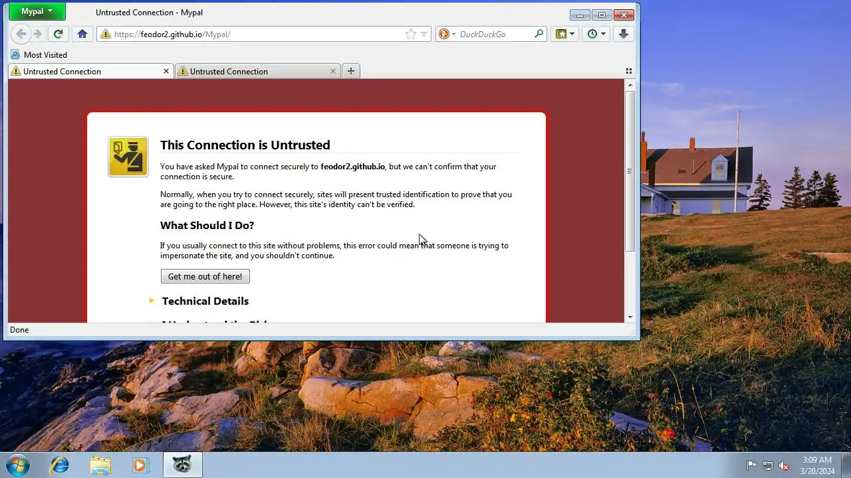Click the 'What Should I Do?' heading

click(x=207, y=225)
